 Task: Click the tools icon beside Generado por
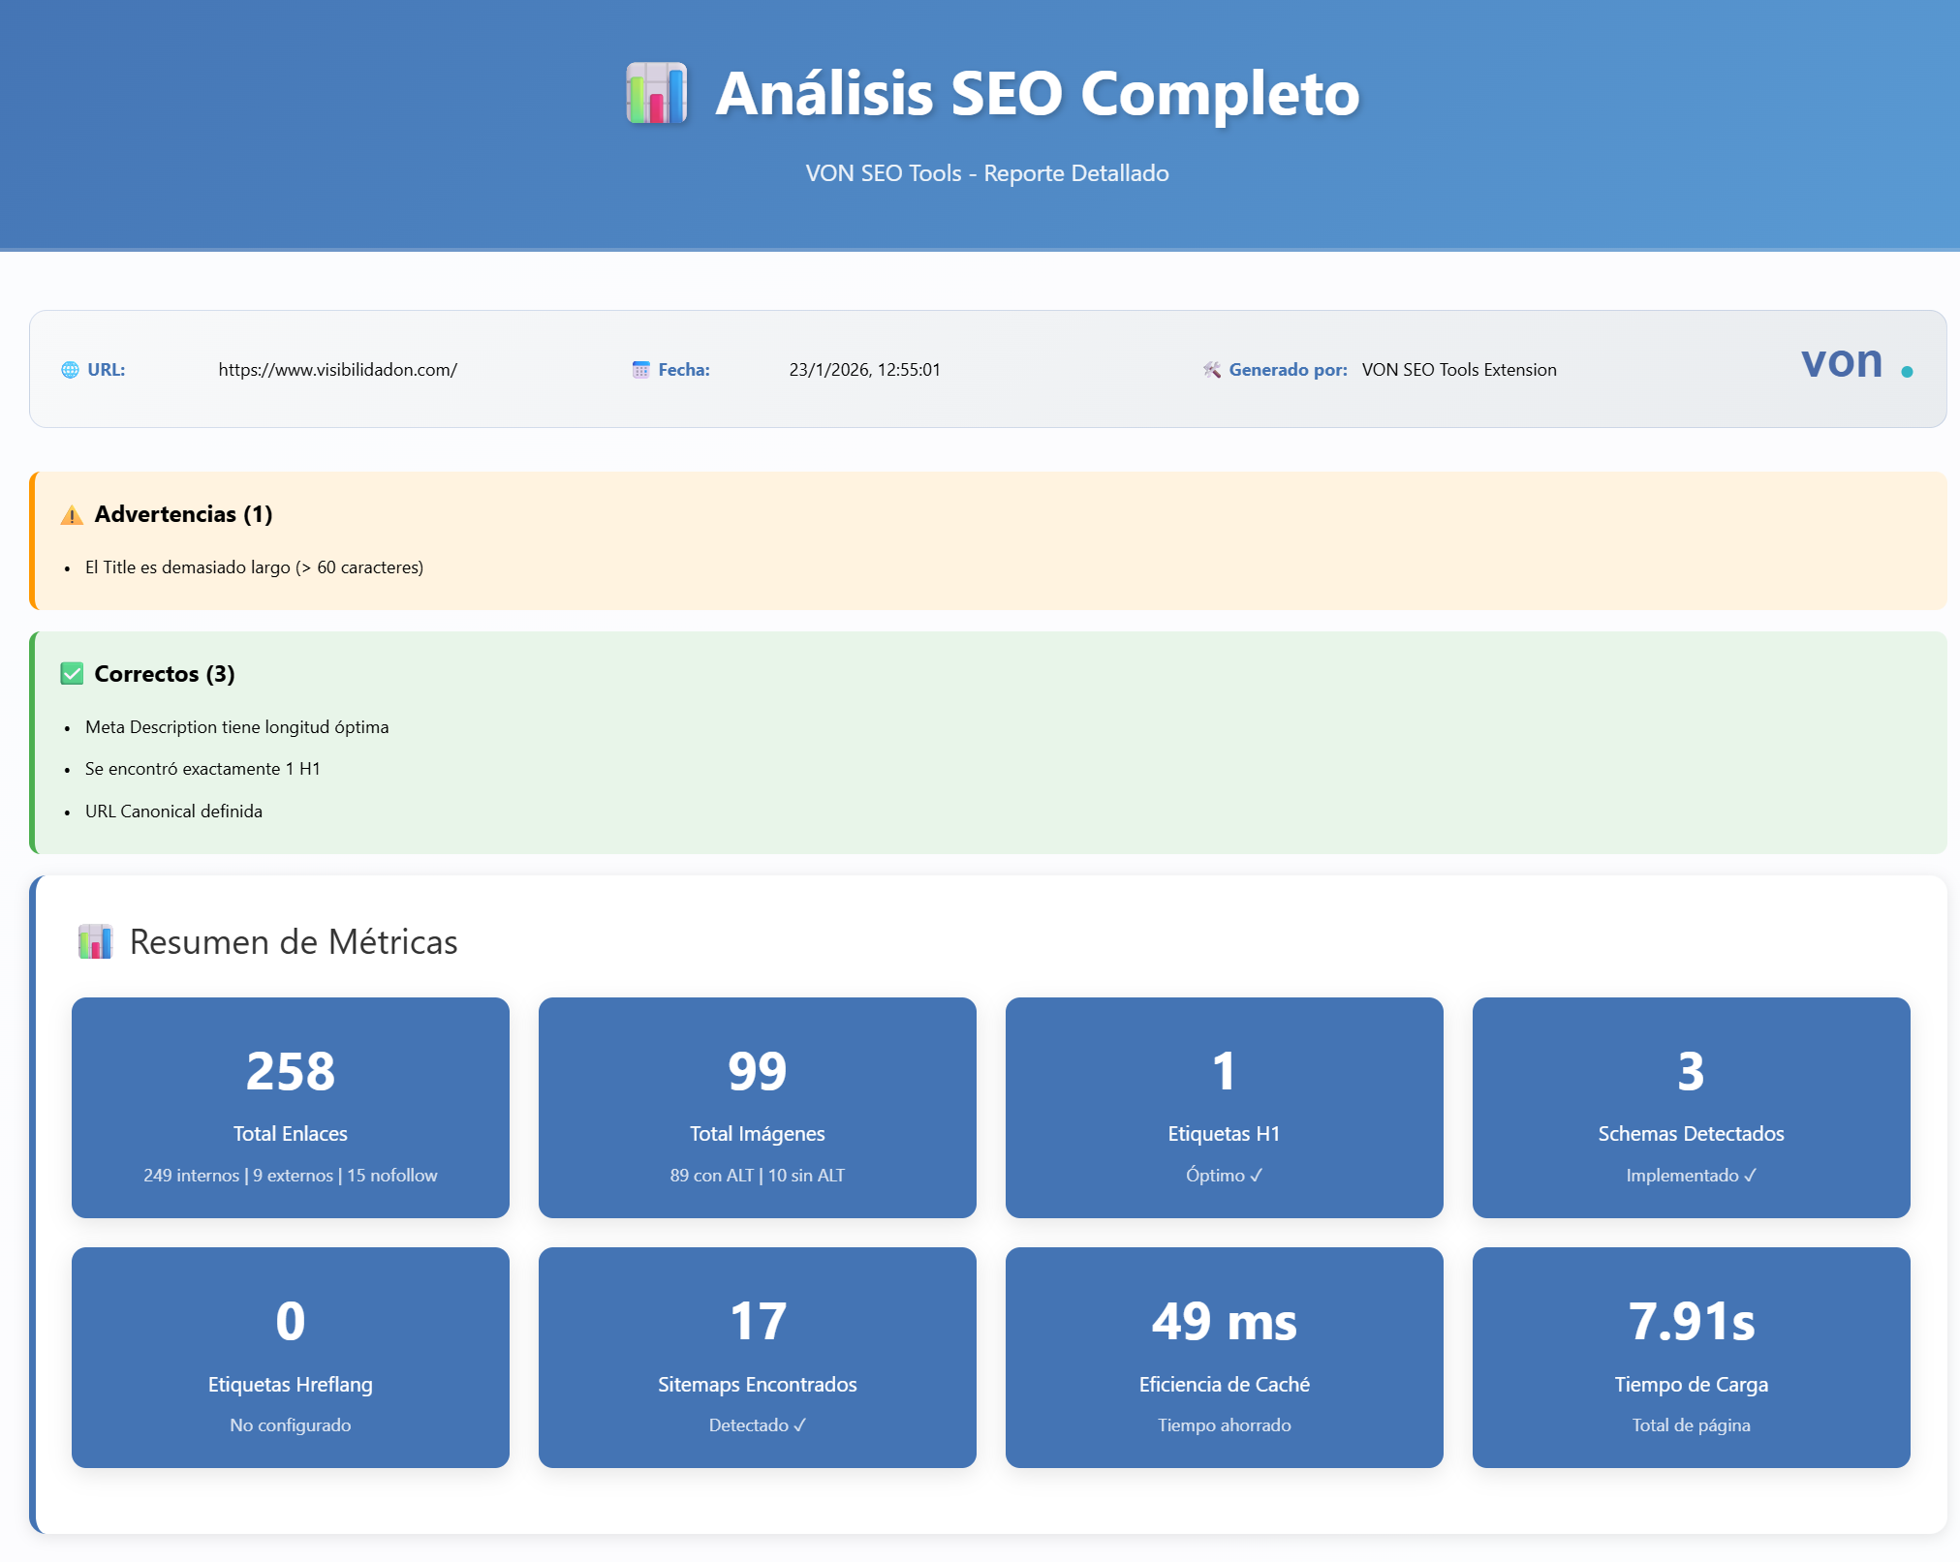click(x=1211, y=370)
